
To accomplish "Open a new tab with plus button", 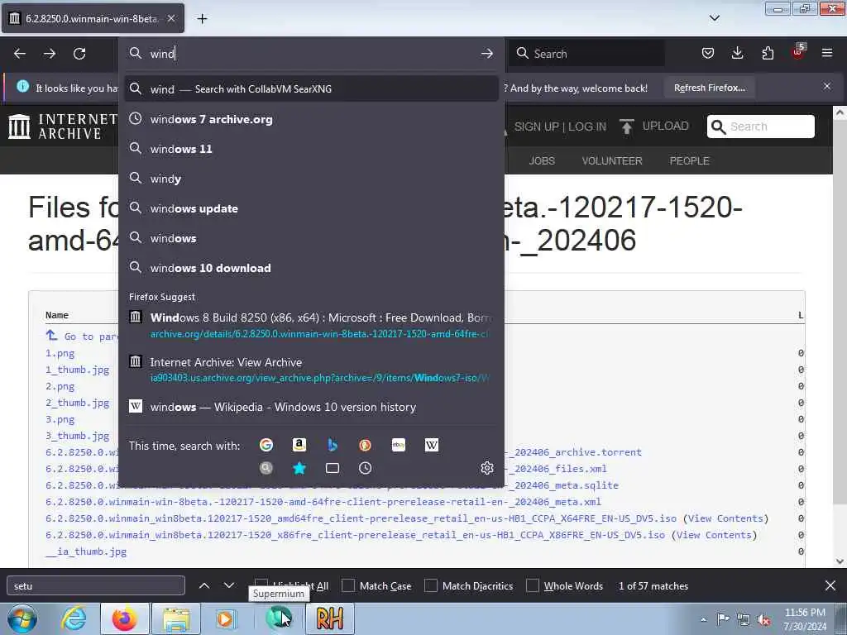I will click(202, 19).
